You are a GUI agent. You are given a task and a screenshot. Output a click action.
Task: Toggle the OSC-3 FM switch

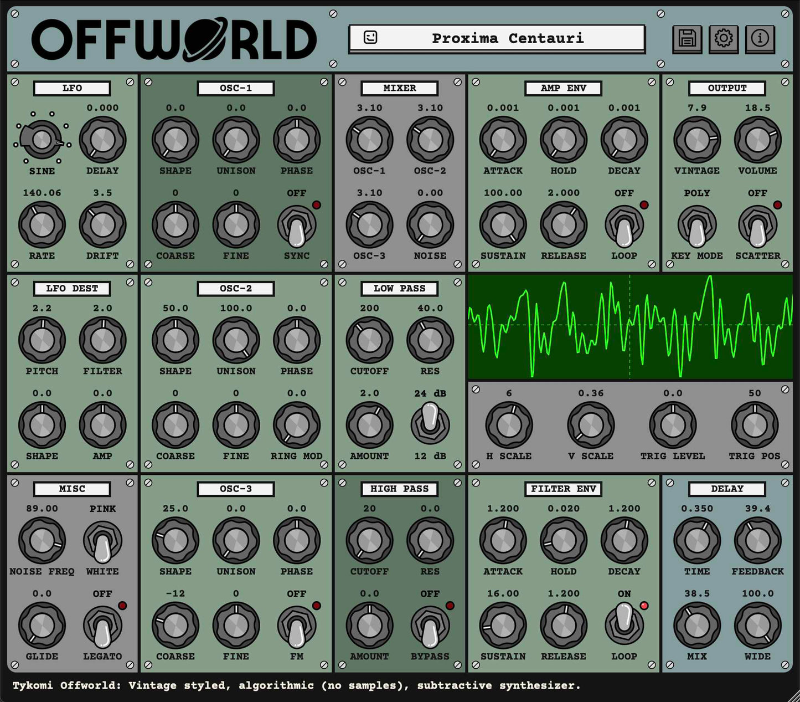pos(297,627)
